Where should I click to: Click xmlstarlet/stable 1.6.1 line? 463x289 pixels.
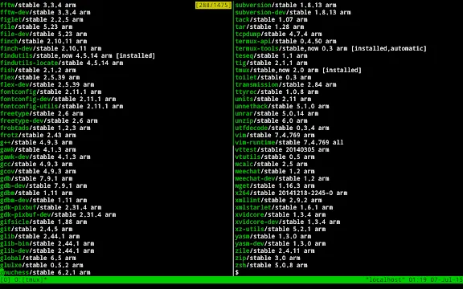point(284,207)
